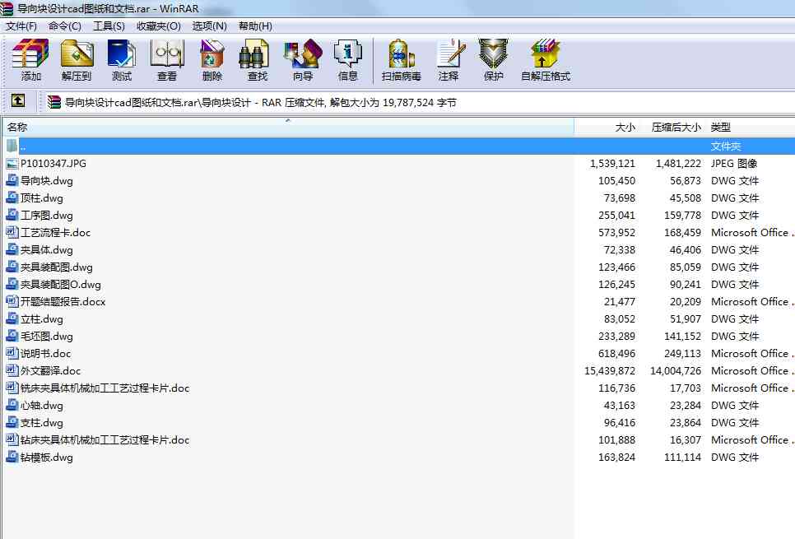Open the Tools (工具) menu

109,26
